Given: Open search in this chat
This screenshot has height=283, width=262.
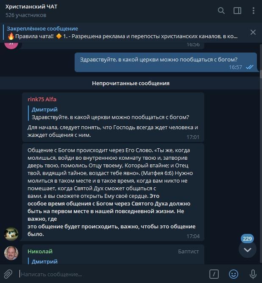Looking at the screenshot, I should pos(221,11).
